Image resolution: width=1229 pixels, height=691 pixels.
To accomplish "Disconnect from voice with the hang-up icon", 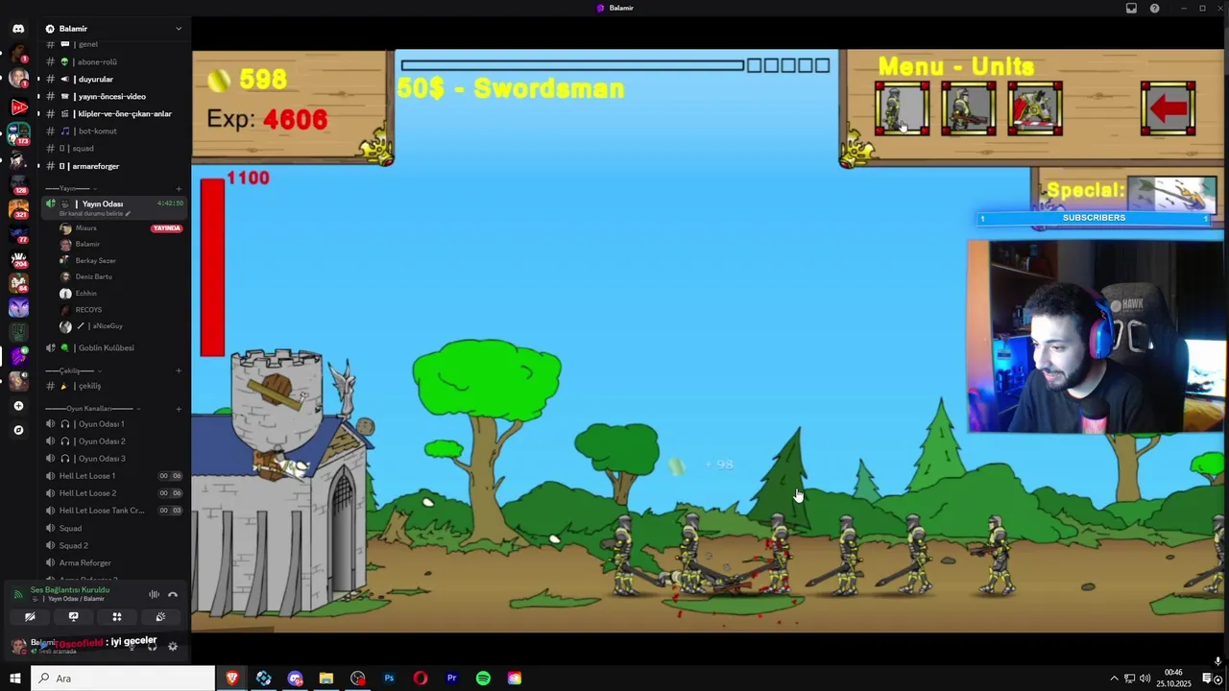I will [173, 595].
